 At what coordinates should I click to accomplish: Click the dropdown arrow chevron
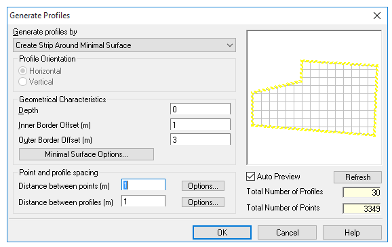(230, 45)
